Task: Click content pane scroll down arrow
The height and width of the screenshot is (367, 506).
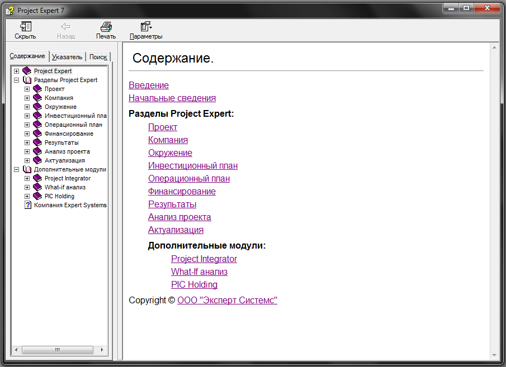Action: click(x=494, y=355)
